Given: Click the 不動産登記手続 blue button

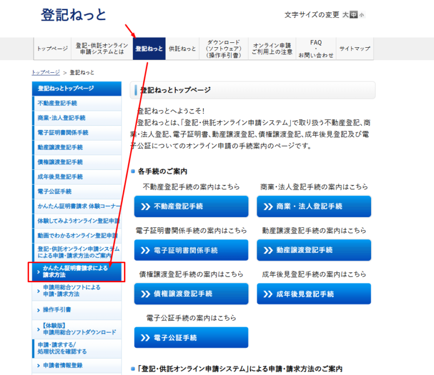Looking at the screenshot, I should [191, 206].
